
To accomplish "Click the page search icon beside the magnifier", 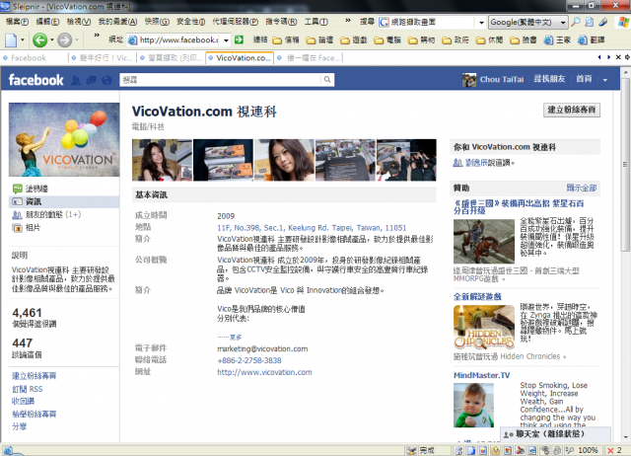I will coord(590,22).
